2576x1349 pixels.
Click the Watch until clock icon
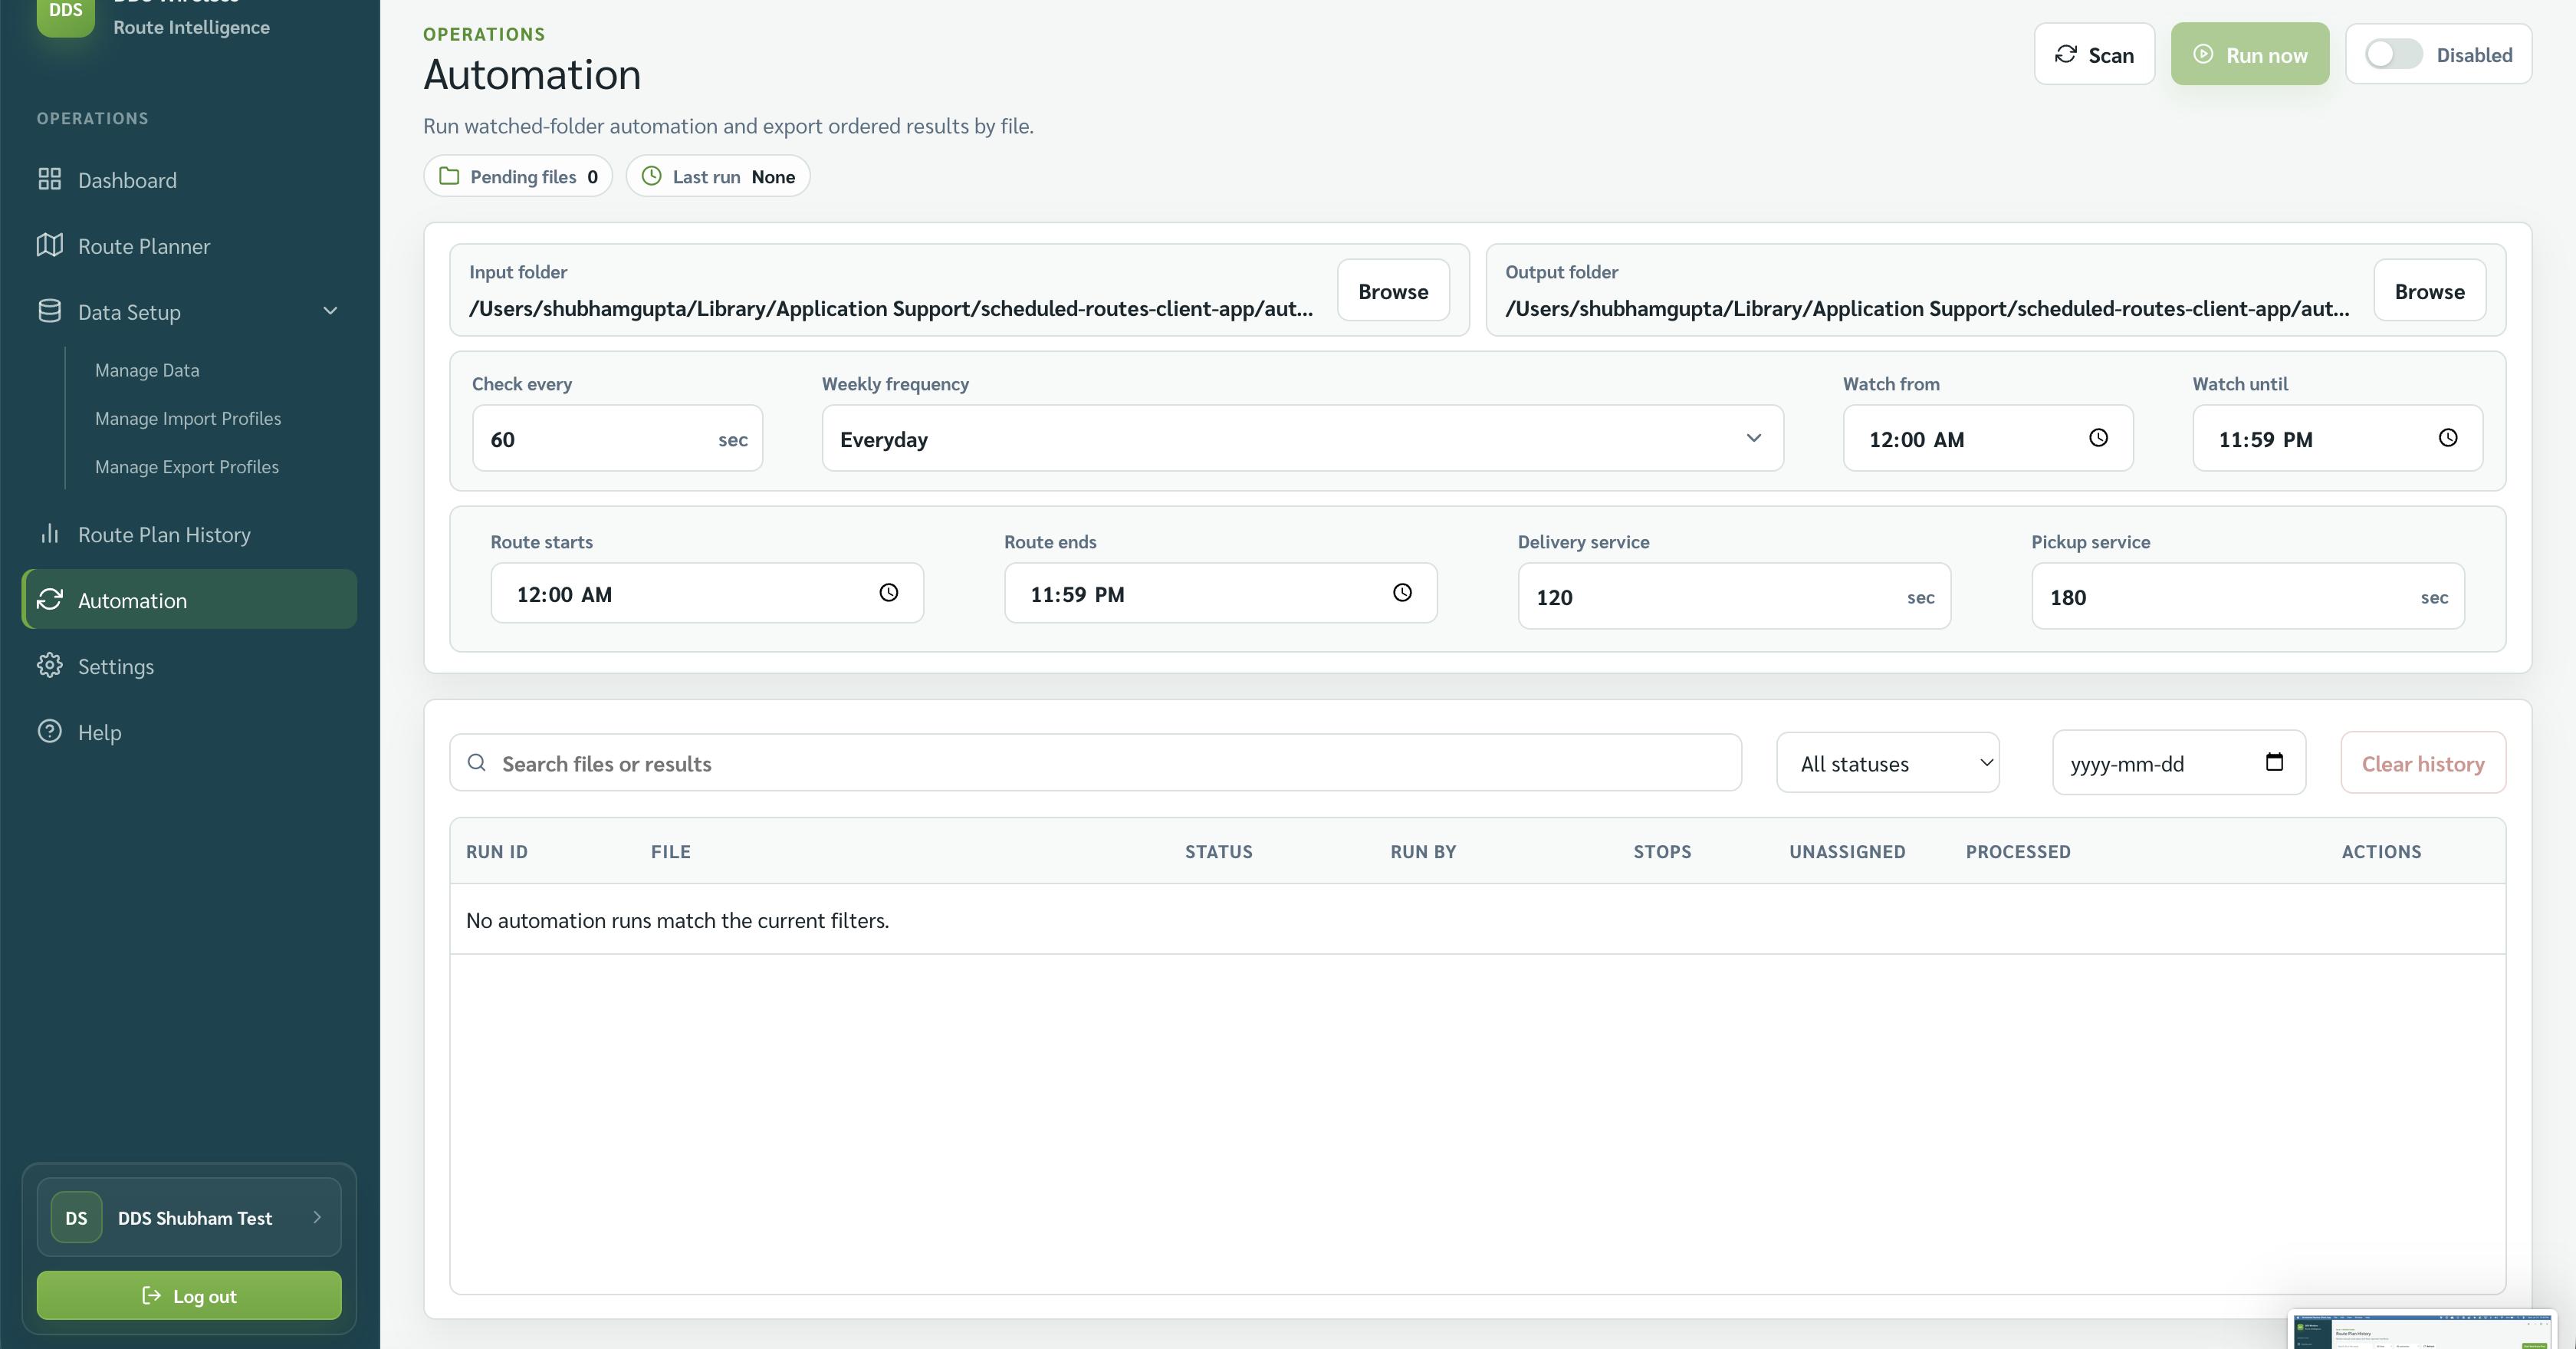coord(2447,437)
